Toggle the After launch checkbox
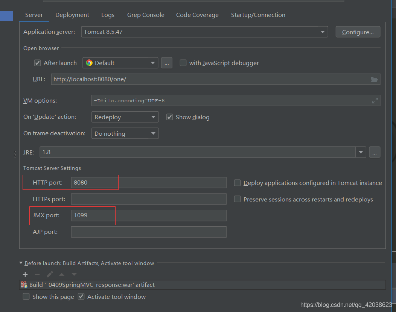 click(x=37, y=63)
